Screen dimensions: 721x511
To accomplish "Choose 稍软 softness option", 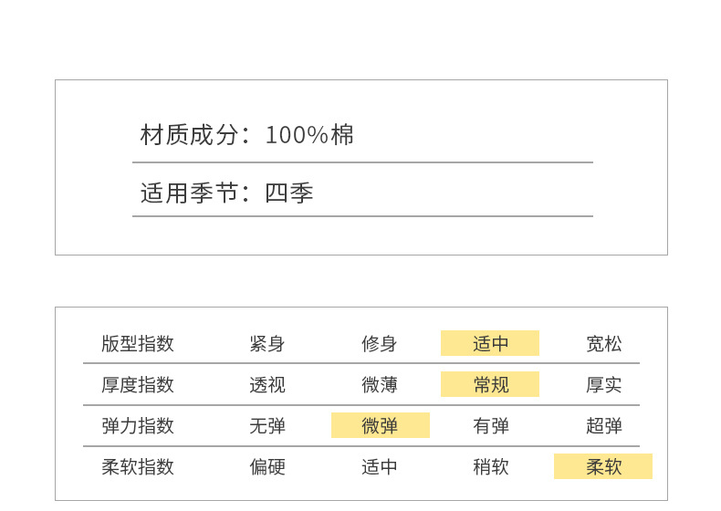I will 491,467.
